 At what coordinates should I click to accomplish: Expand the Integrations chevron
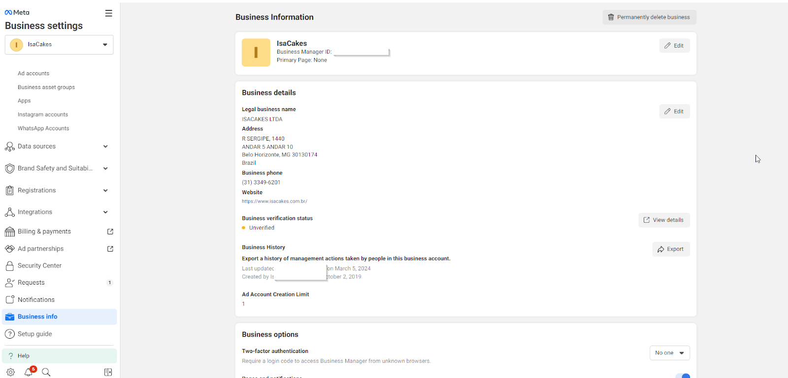click(105, 212)
